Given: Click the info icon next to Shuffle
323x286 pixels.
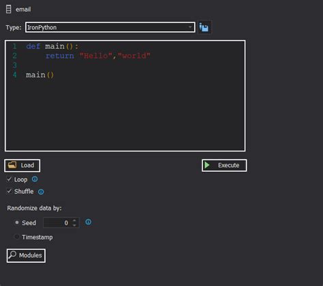Looking at the screenshot, I should coord(41,192).
